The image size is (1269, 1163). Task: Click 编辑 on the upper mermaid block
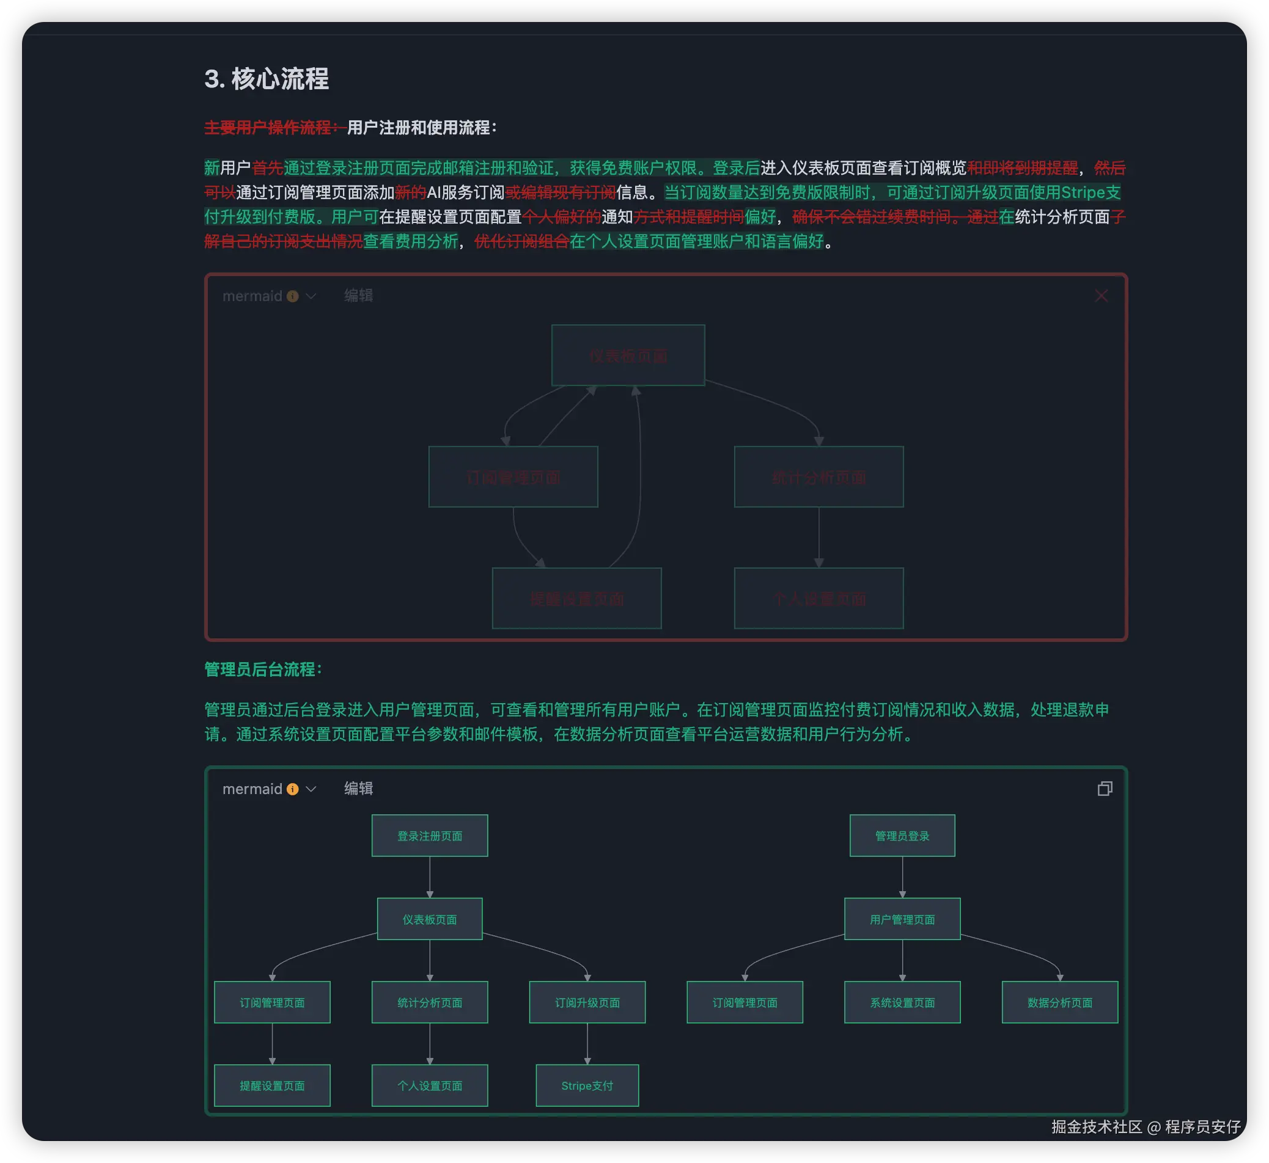(358, 295)
